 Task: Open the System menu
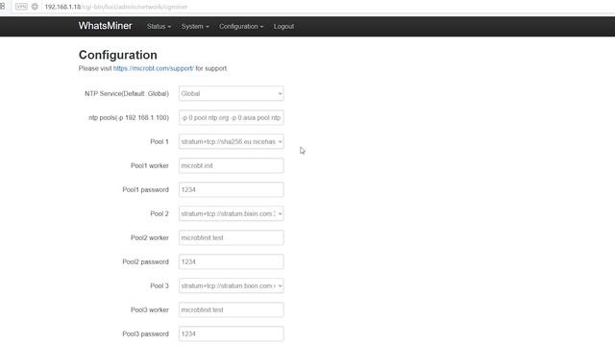coord(195,26)
